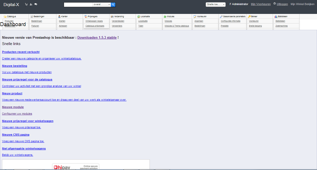Open the Nieuwe module link
This screenshot has height=170, width=317.
pos(13,107)
